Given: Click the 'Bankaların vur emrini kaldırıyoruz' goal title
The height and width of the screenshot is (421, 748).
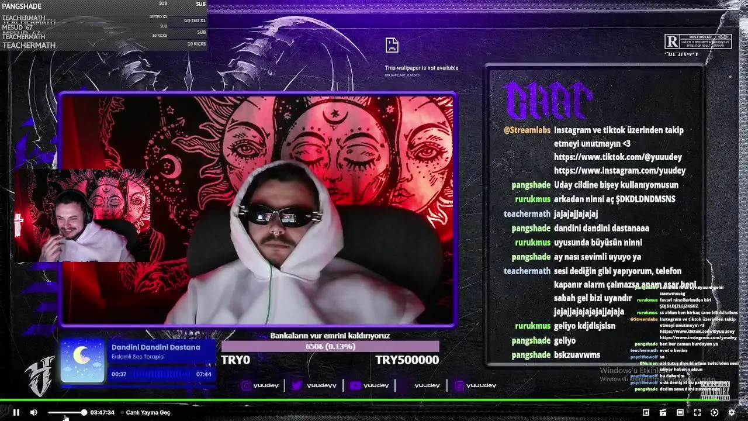Looking at the screenshot, I should (330, 336).
